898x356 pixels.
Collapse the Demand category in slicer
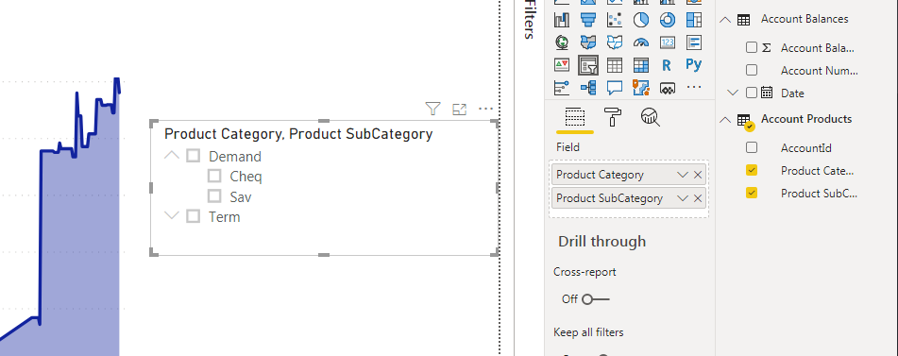click(x=172, y=155)
